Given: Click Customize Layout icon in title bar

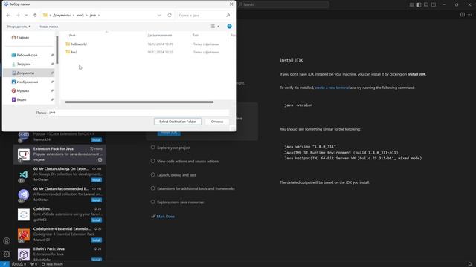Looking at the screenshot, I should pos(411,4).
